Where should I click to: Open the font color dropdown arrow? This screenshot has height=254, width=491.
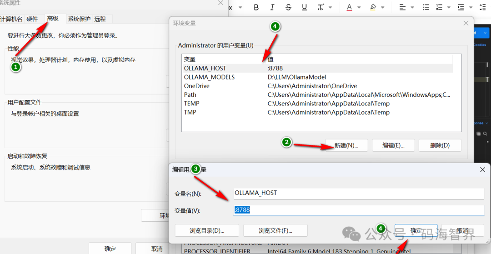coord(359,8)
